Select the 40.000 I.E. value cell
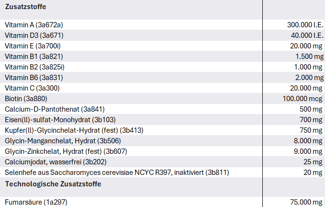The width and height of the screenshot is (325, 207). (307, 35)
